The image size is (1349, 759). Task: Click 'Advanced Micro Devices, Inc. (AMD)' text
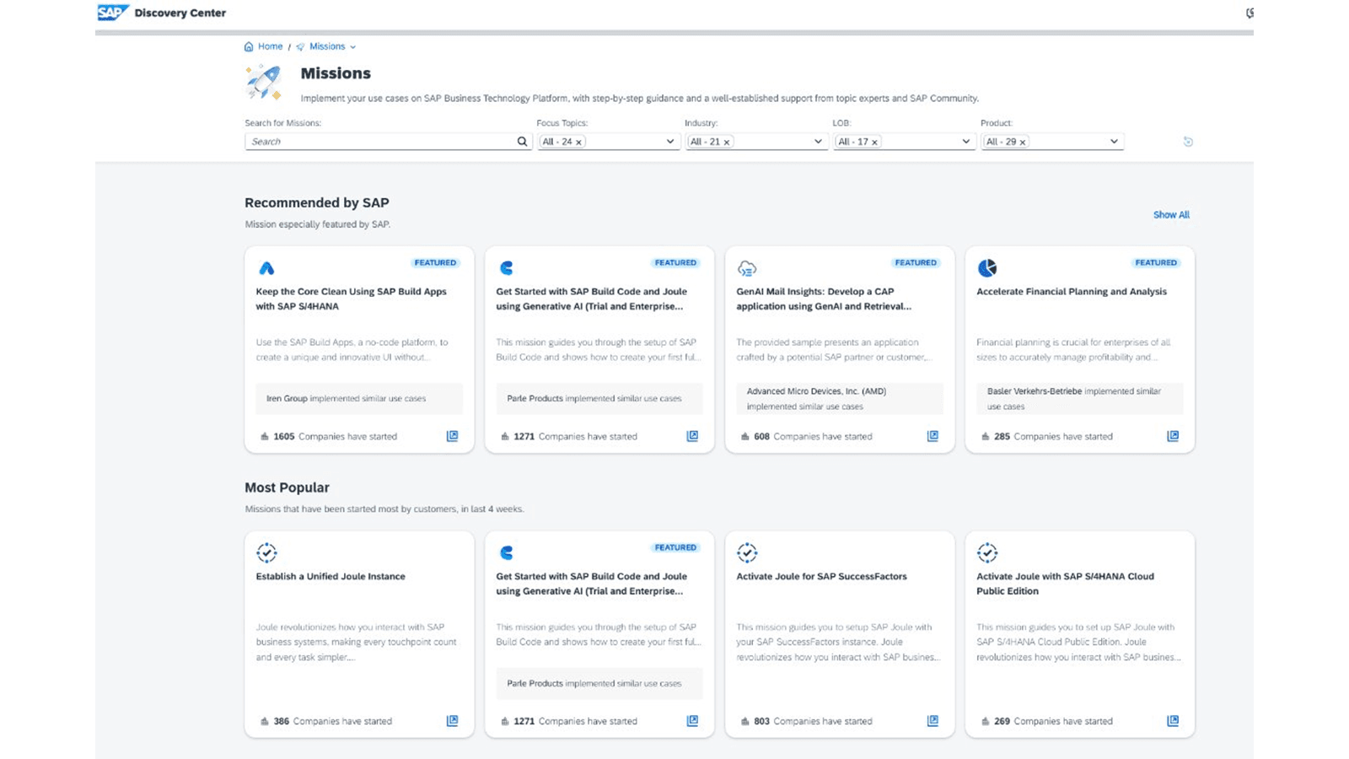click(x=816, y=391)
